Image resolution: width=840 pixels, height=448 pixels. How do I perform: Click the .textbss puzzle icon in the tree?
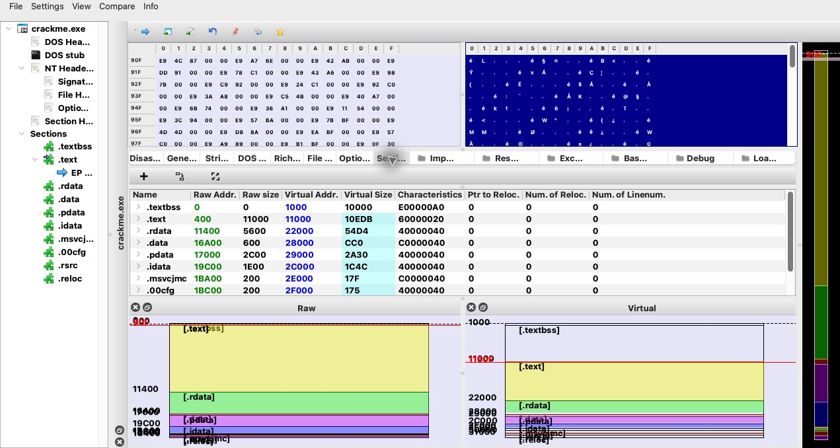pyautogui.click(x=49, y=146)
